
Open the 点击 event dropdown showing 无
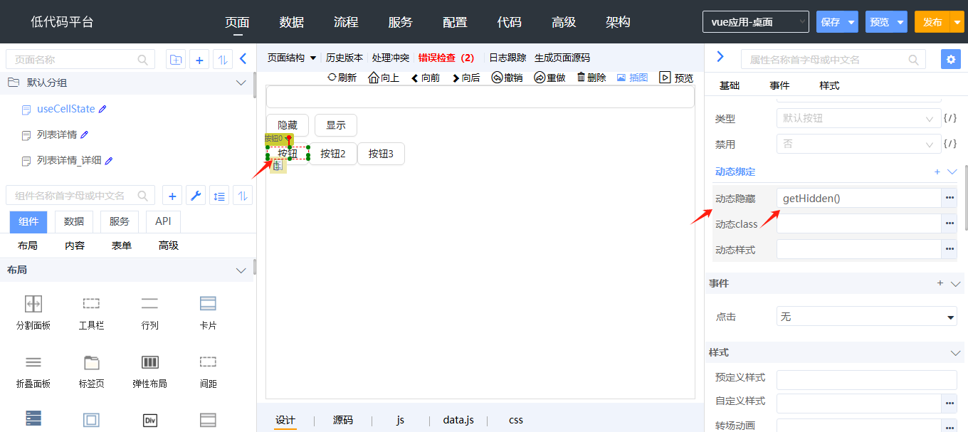[867, 316]
